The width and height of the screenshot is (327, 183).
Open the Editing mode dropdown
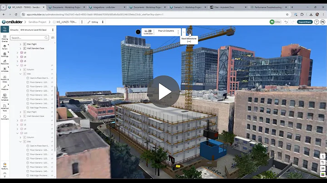click(95, 22)
